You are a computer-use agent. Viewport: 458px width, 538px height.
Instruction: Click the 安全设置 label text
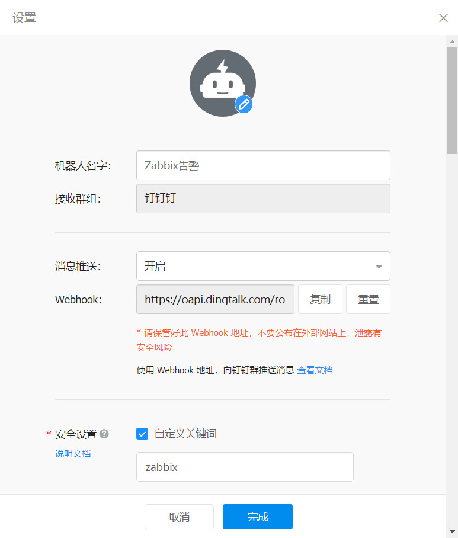point(76,434)
